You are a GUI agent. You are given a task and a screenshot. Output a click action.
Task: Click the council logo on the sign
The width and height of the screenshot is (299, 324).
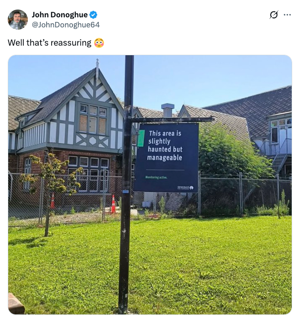[x=185, y=188]
